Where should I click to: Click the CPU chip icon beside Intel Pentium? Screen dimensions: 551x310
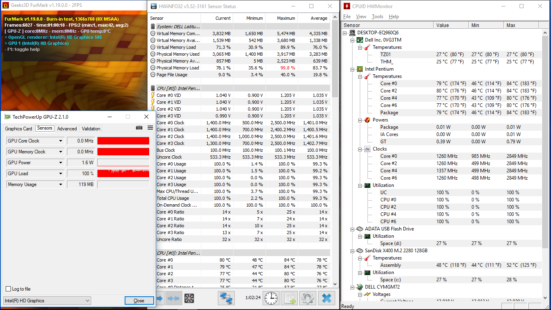coord(360,69)
